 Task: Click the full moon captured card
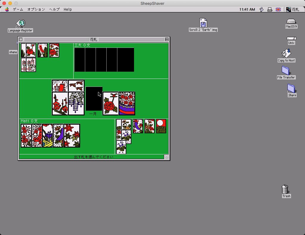click(161, 126)
